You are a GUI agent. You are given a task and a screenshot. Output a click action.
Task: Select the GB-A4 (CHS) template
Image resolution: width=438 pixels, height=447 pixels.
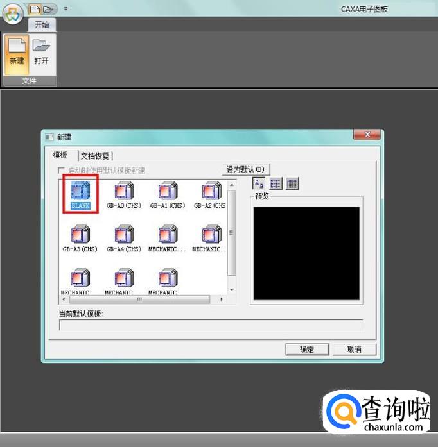(124, 239)
